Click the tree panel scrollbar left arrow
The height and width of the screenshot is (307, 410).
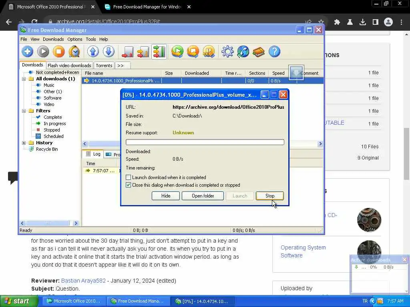22,223
